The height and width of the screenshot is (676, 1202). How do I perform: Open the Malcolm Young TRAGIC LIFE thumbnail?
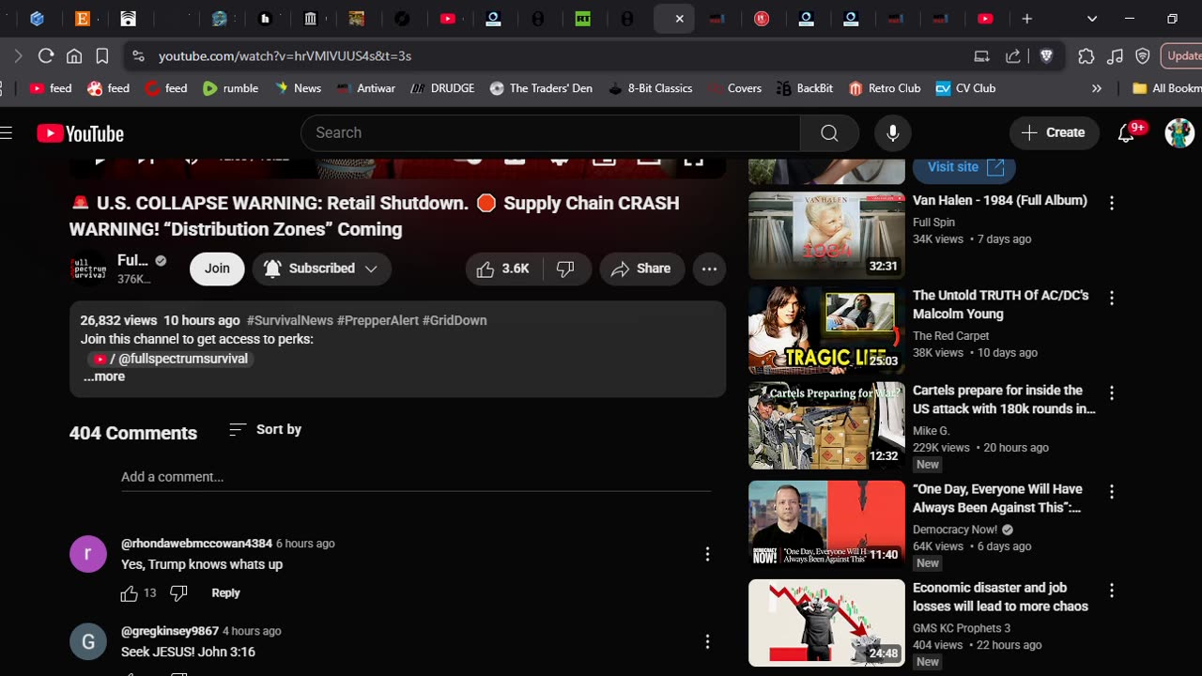point(826,330)
